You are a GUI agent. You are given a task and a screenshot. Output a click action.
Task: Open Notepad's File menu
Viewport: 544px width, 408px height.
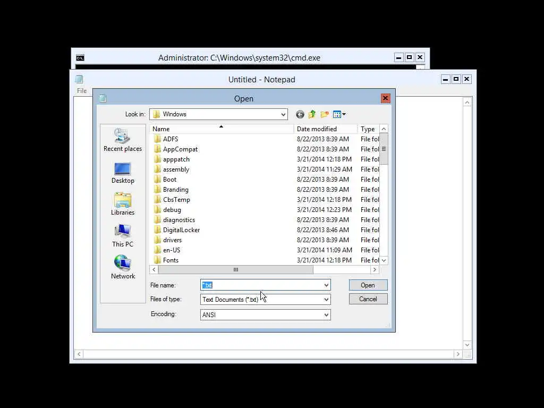click(82, 91)
